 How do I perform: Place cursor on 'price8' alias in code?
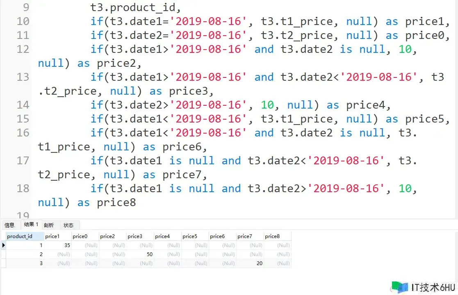[x=116, y=202]
